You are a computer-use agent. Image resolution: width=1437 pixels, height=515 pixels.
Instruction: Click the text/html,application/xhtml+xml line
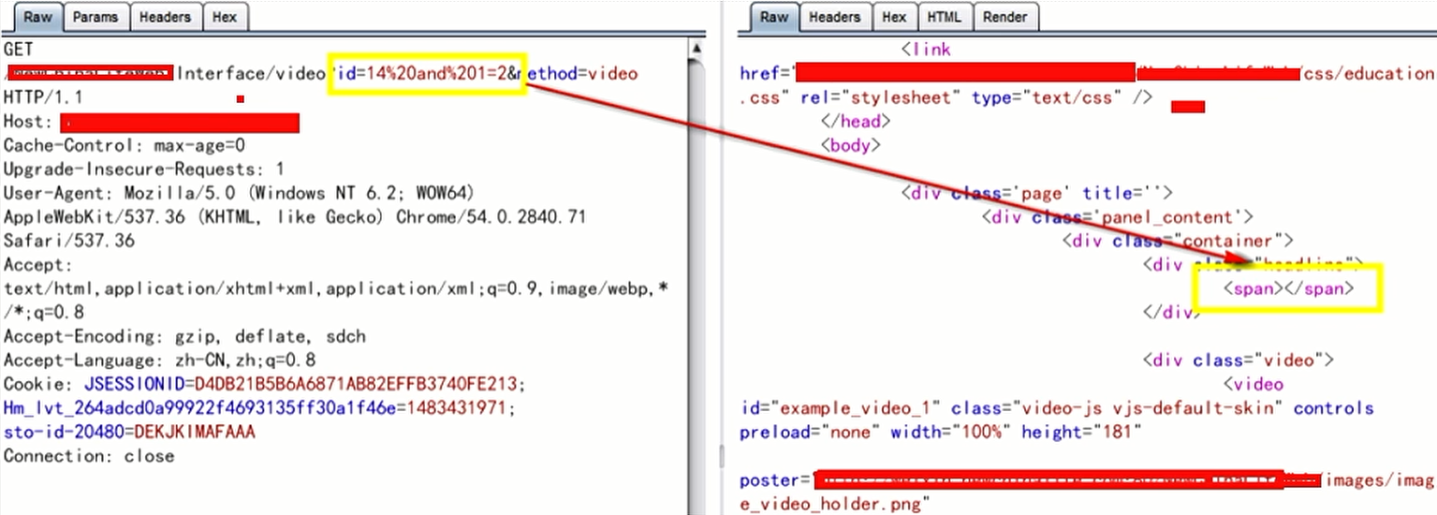click(x=336, y=289)
